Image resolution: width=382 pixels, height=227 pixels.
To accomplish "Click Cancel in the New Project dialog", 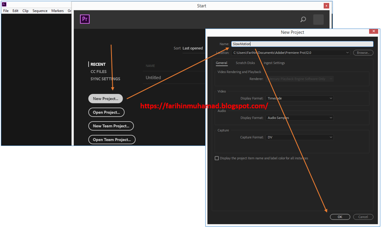I will 363,217.
